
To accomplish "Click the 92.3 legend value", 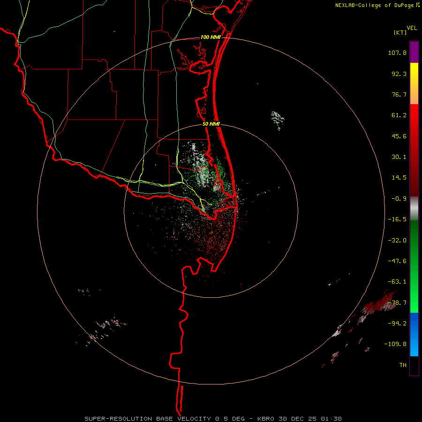I will click(x=399, y=74).
